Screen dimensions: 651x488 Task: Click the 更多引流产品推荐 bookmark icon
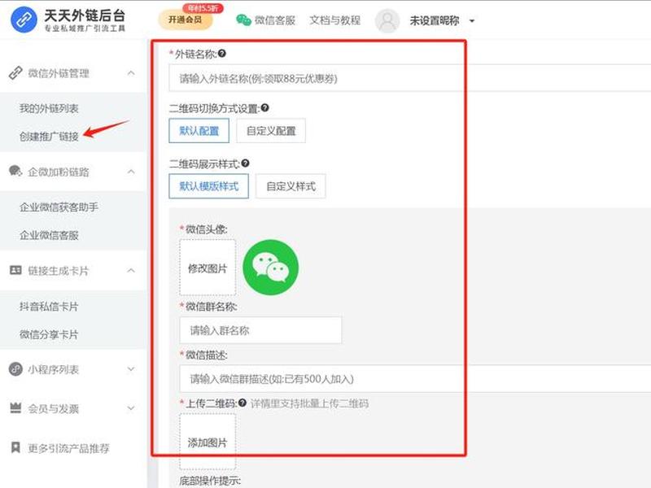[x=15, y=448]
